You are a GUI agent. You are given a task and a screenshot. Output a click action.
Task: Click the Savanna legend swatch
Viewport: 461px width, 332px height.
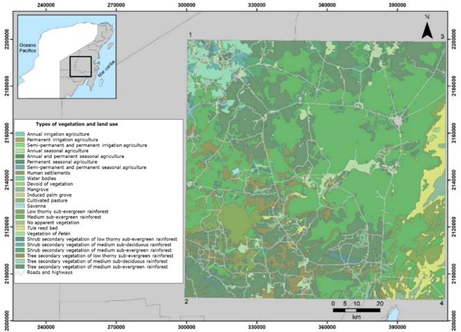click(x=21, y=207)
